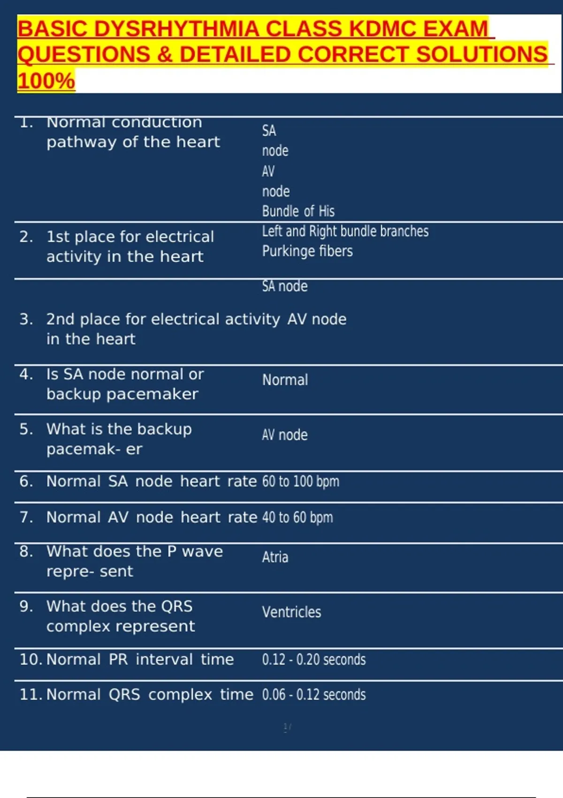Click the '0.06 - 0.12 seconds' answer
Screen dimensions: 563x798
[314, 695]
